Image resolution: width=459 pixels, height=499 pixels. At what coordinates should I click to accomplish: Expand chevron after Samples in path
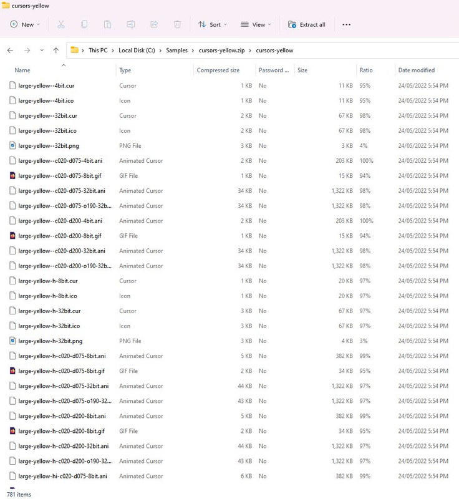pyautogui.click(x=193, y=51)
